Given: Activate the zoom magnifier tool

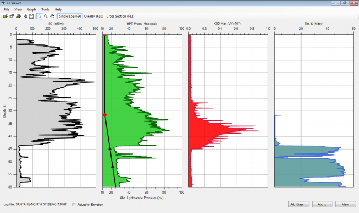Looking at the screenshot, I should [x=46, y=16].
